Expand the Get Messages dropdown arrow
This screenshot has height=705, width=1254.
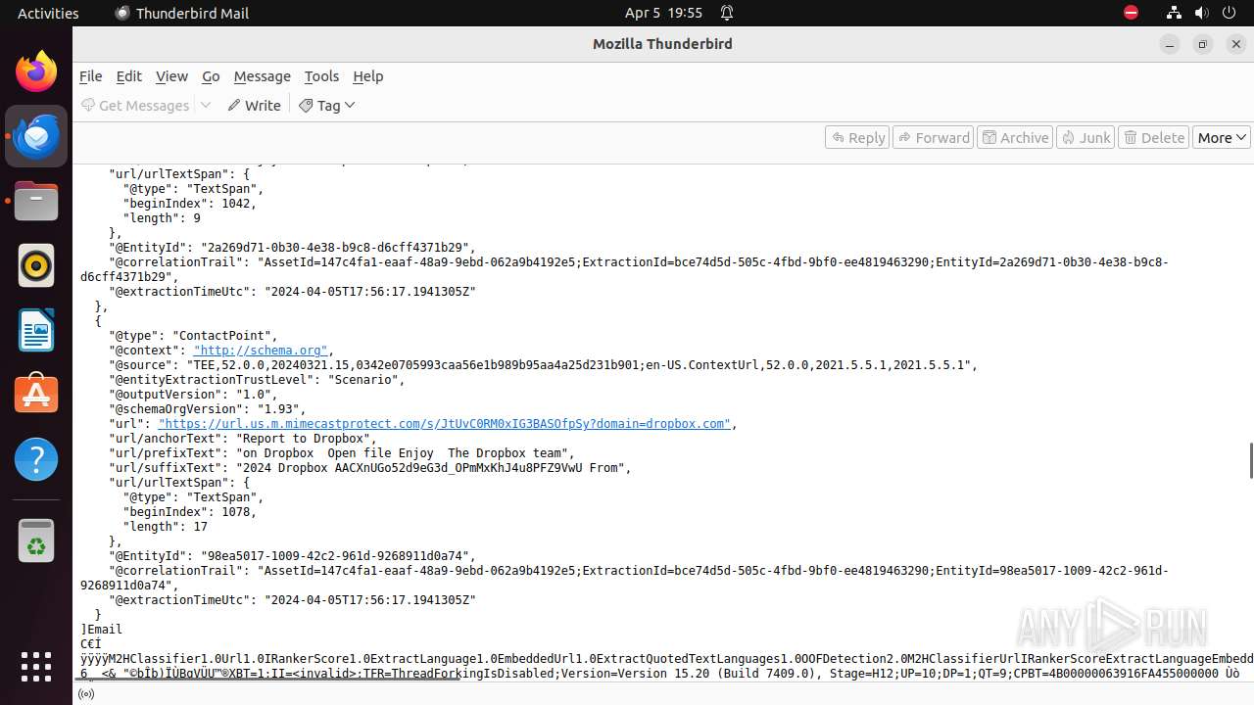[x=206, y=105]
